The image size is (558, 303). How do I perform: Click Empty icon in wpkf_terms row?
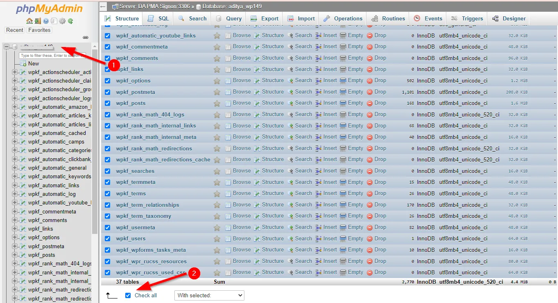pyautogui.click(x=343, y=193)
